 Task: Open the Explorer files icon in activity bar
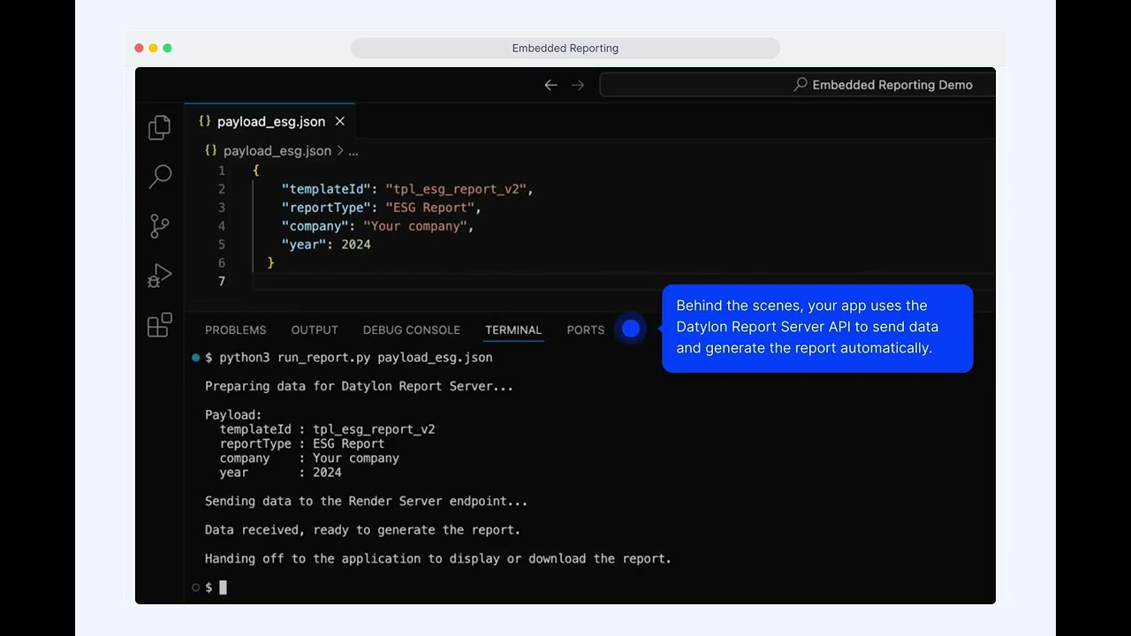tap(160, 128)
